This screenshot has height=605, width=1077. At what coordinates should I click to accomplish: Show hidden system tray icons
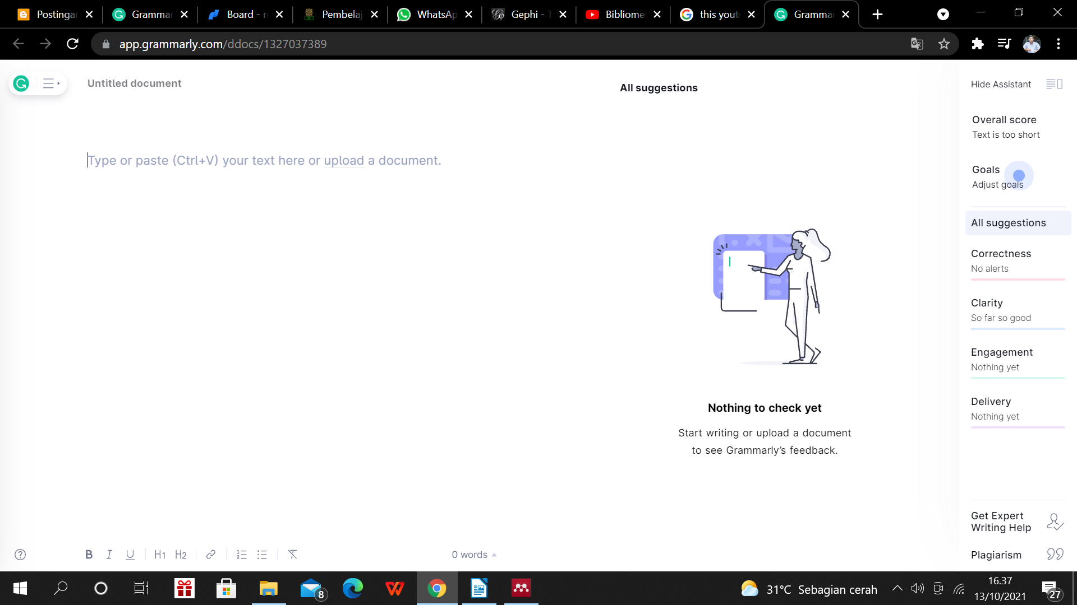coord(897,588)
